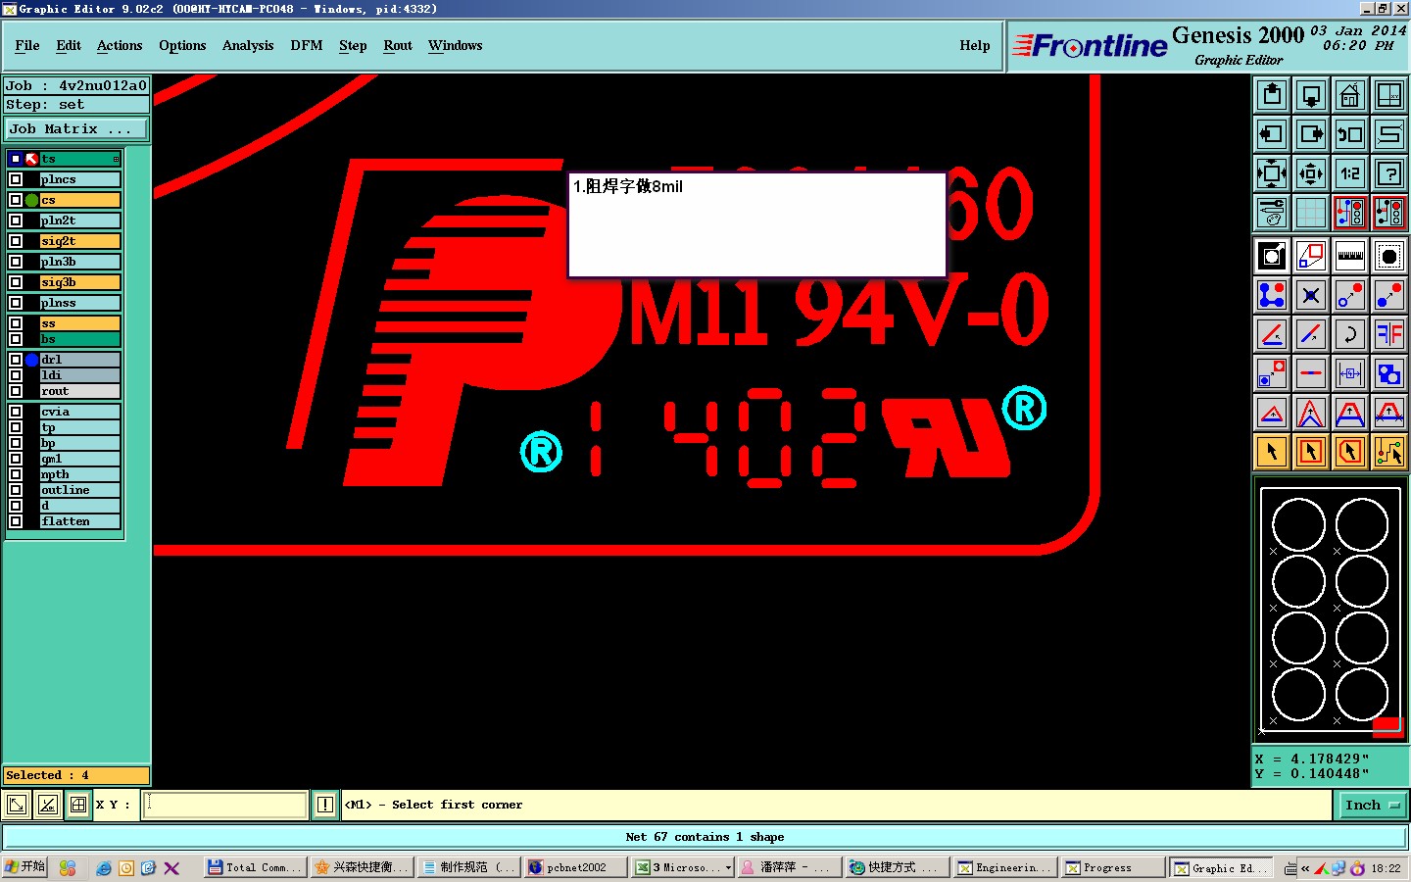Open the DFM menu
Screen dimensions: 1411x882
(x=307, y=46)
